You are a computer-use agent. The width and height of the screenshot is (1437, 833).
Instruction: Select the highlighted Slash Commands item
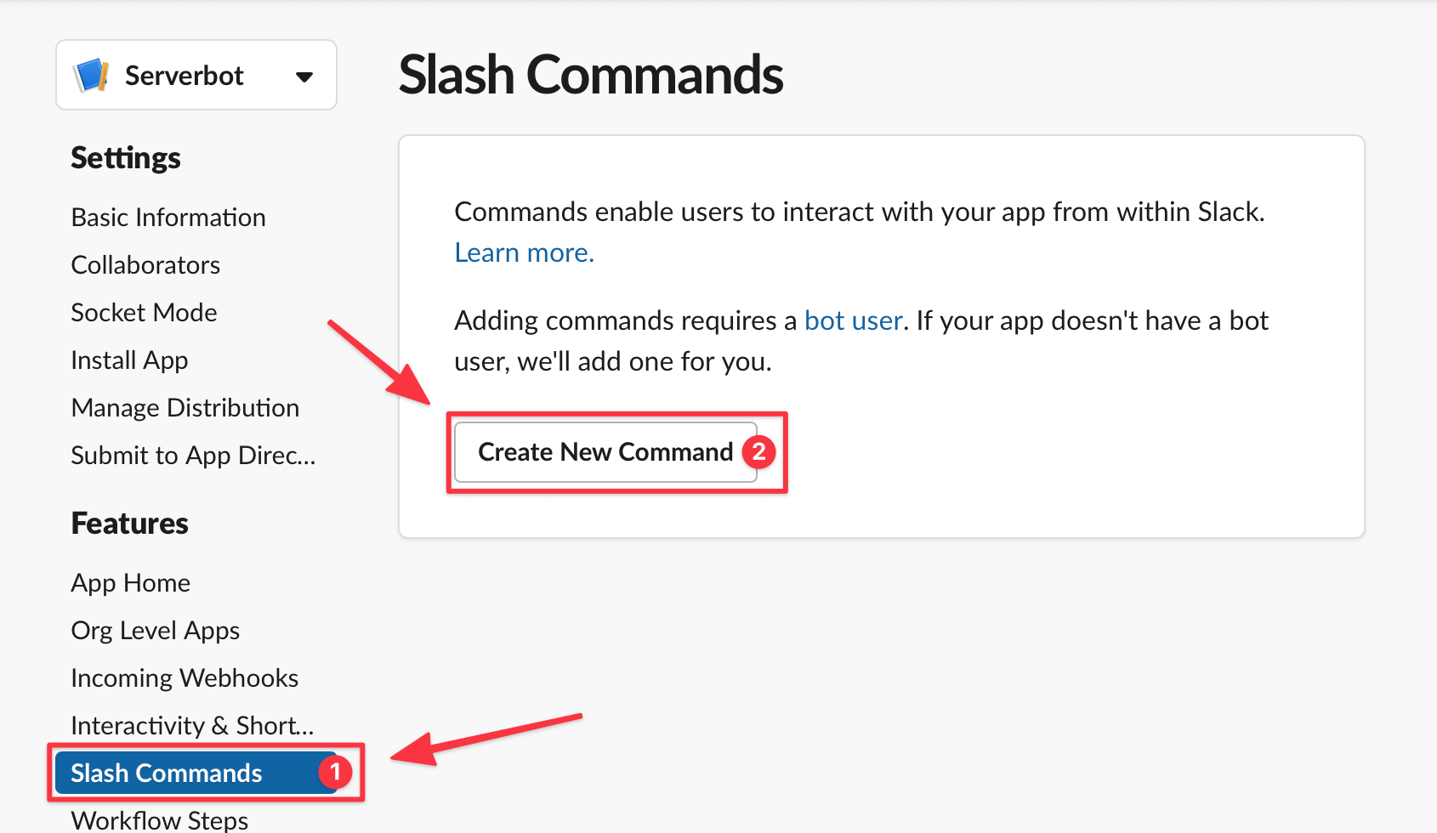coord(165,773)
